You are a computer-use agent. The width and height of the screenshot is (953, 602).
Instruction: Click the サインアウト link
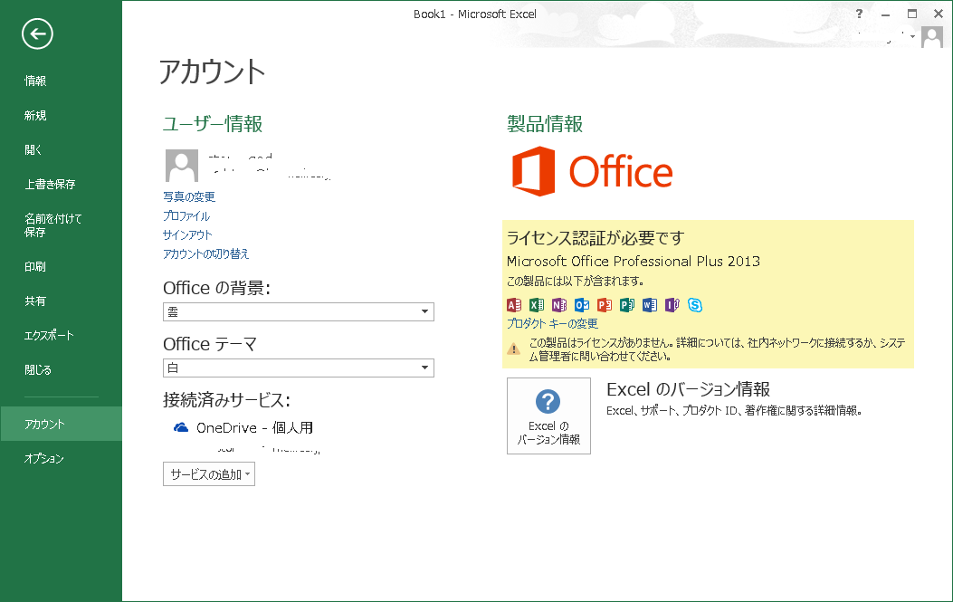point(187,234)
